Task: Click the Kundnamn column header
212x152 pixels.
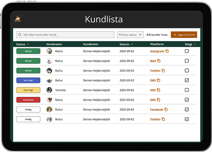Action: tap(91, 44)
